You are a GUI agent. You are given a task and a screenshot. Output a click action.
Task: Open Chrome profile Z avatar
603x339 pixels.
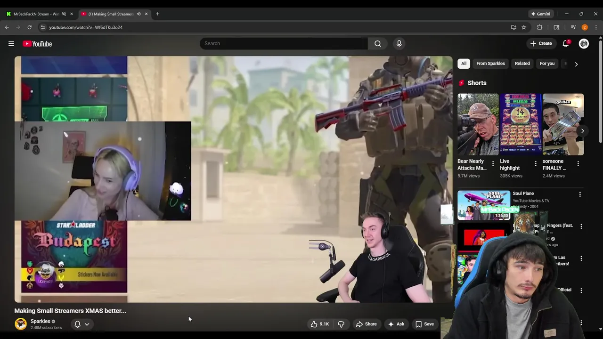(x=585, y=27)
